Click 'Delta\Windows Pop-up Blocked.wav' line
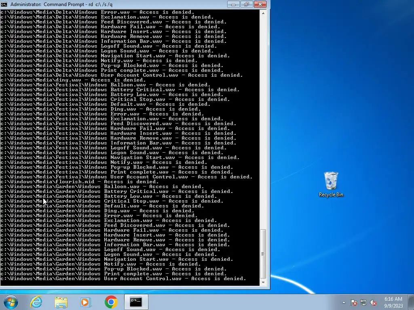The width and height of the screenshot is (414, 310). tap(112, 65)
